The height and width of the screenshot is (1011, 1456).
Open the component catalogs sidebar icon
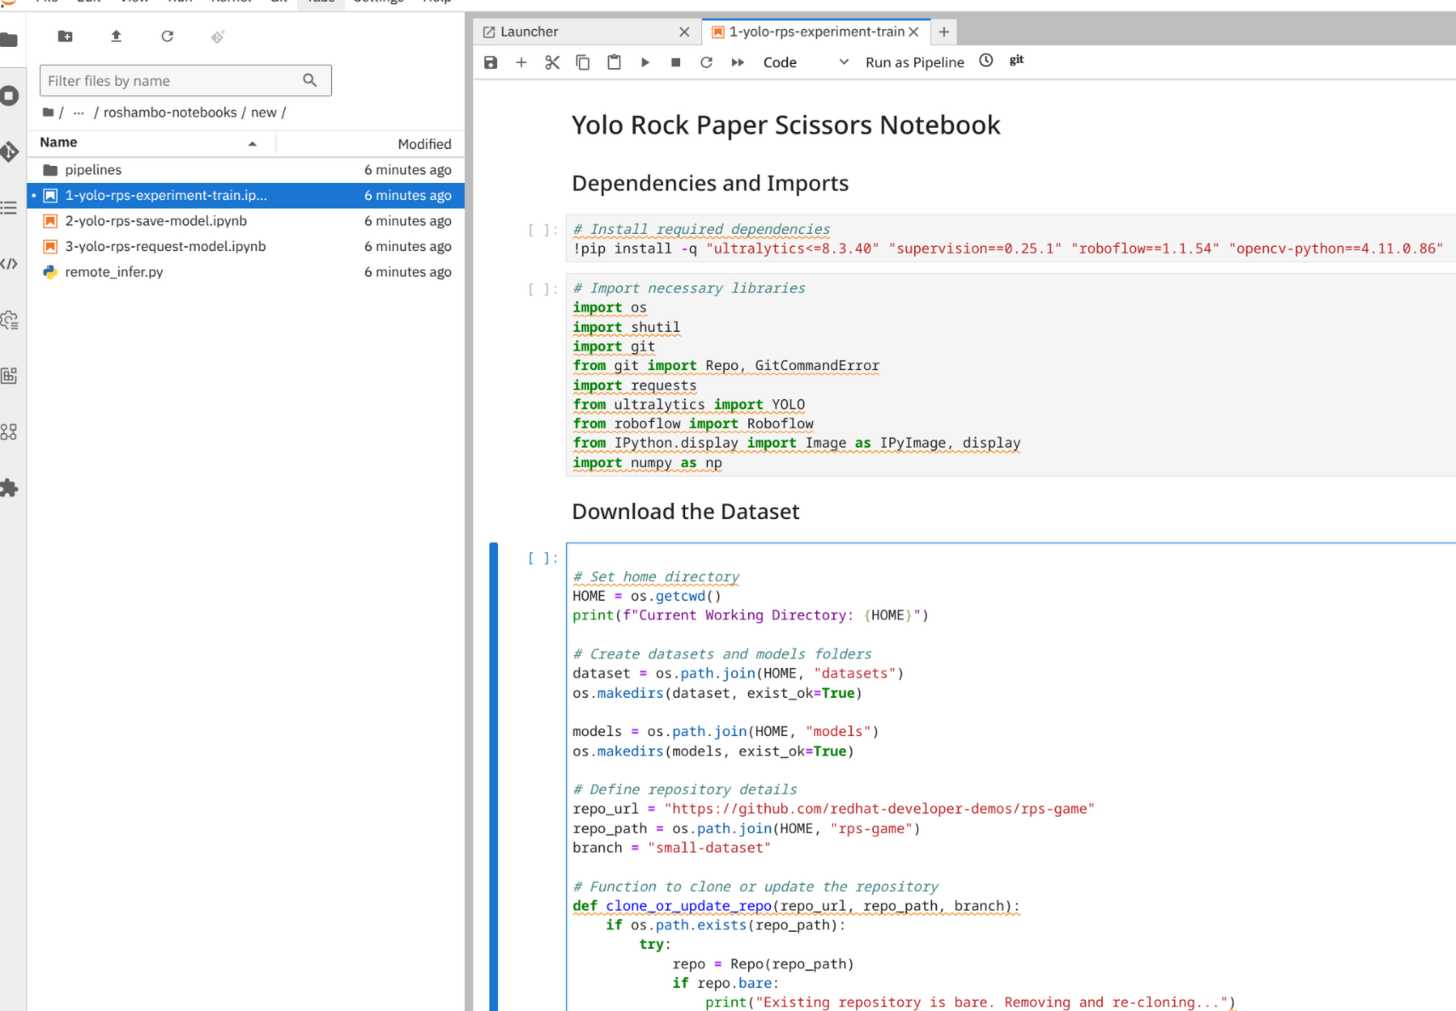[x=9, y=431]
